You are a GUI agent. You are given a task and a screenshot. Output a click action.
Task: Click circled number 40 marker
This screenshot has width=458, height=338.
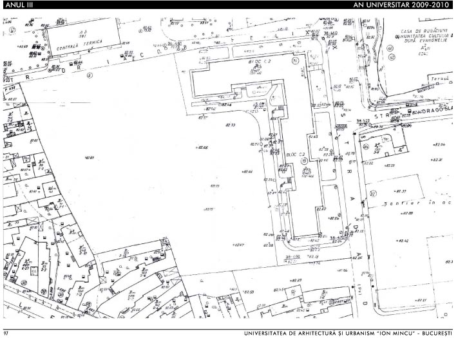(390, 48)
